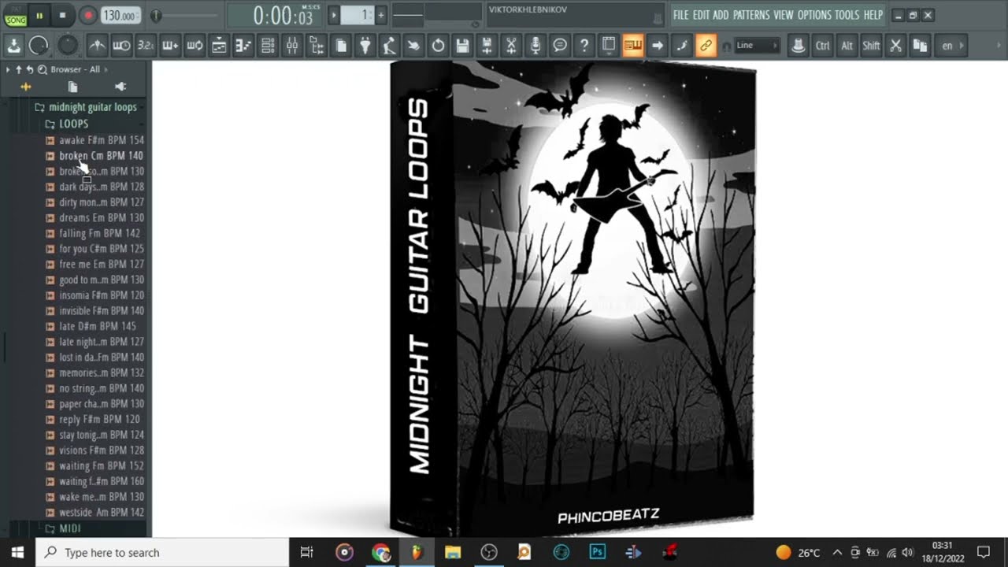Open the OPTIONS menu
The height and width of the screenshot is (567, 1008).
point(814,15)
